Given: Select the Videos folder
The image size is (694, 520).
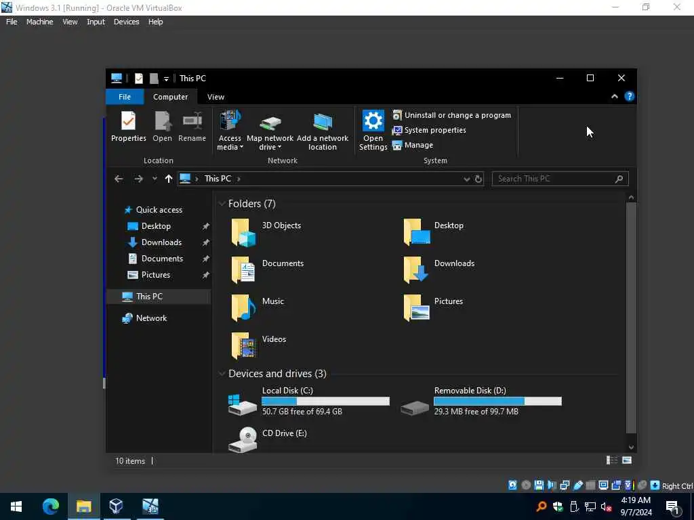Looking at the screenshot, I should click(258, 345).
